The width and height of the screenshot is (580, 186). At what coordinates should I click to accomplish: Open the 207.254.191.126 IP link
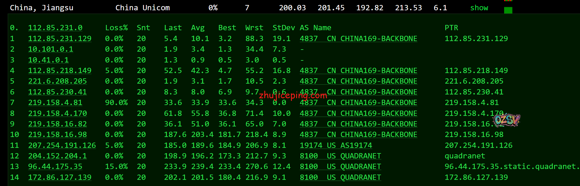pos(62,146)
